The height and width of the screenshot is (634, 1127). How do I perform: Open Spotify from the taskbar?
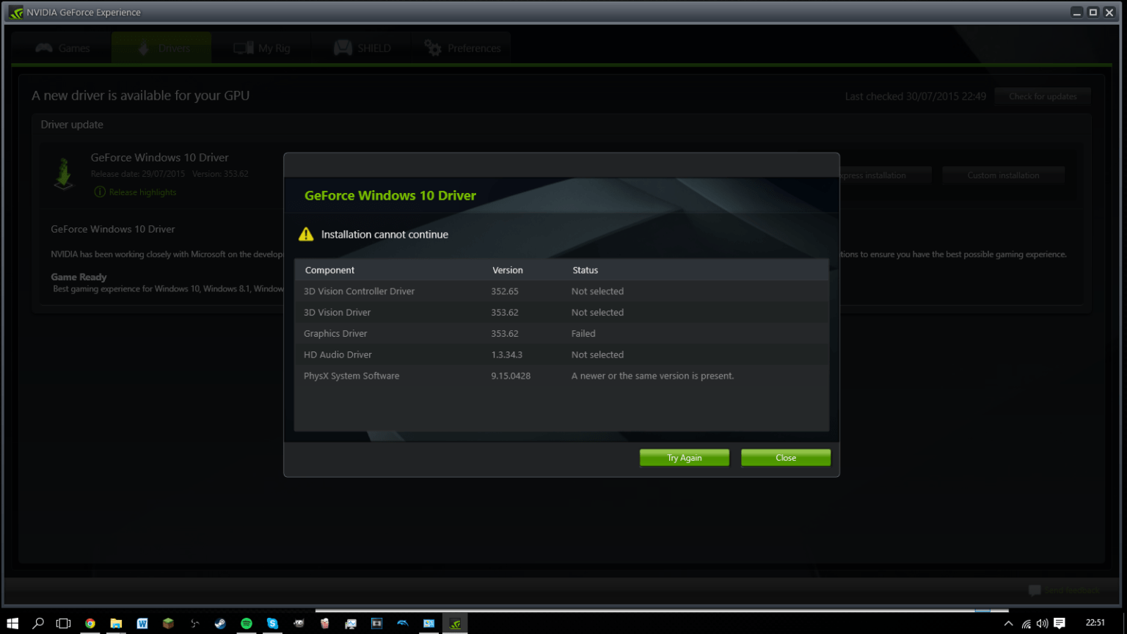tap(247, 623)
